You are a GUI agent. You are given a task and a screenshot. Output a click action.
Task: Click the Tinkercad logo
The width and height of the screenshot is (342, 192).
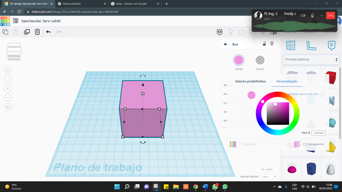click(x=5, y=21)
